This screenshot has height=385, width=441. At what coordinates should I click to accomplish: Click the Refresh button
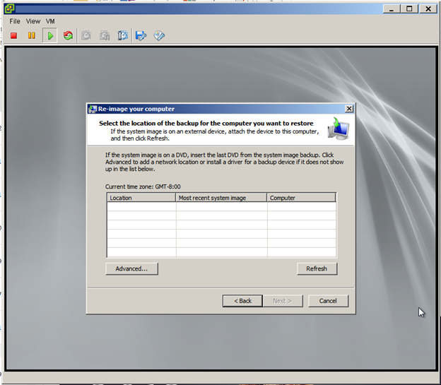click(x=317, y=269)
